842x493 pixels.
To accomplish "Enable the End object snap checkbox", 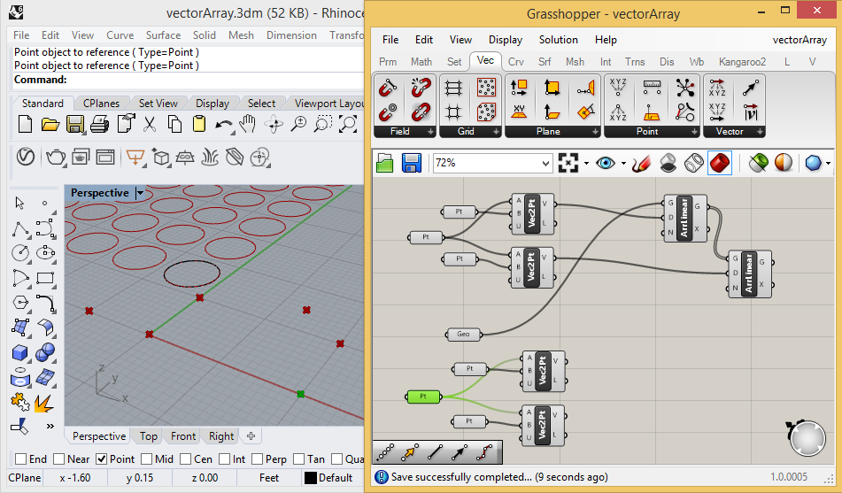I will click(x=21, y=459).
